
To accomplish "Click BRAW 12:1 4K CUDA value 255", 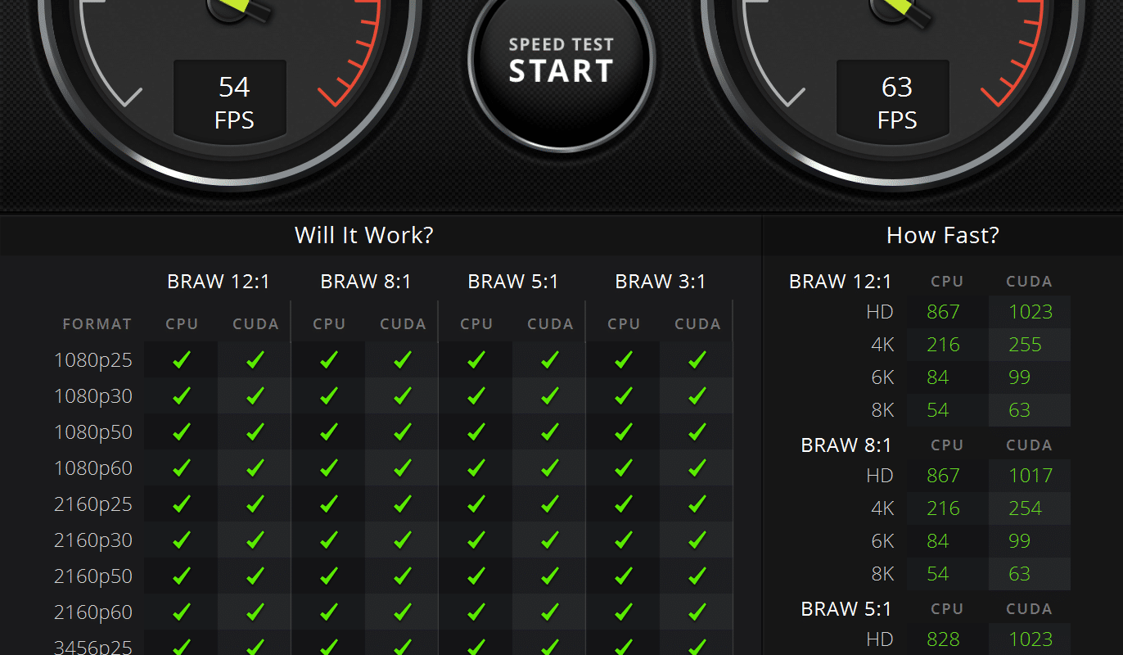I will pos(1026,345).
